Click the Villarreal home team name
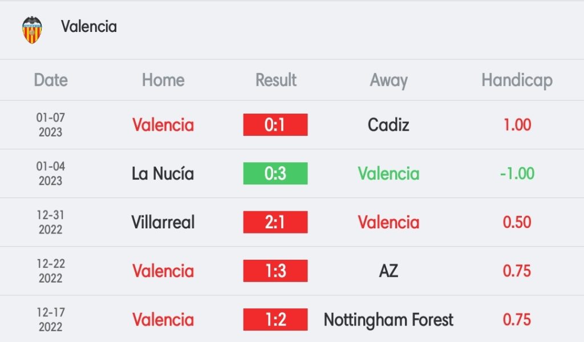 163,222
